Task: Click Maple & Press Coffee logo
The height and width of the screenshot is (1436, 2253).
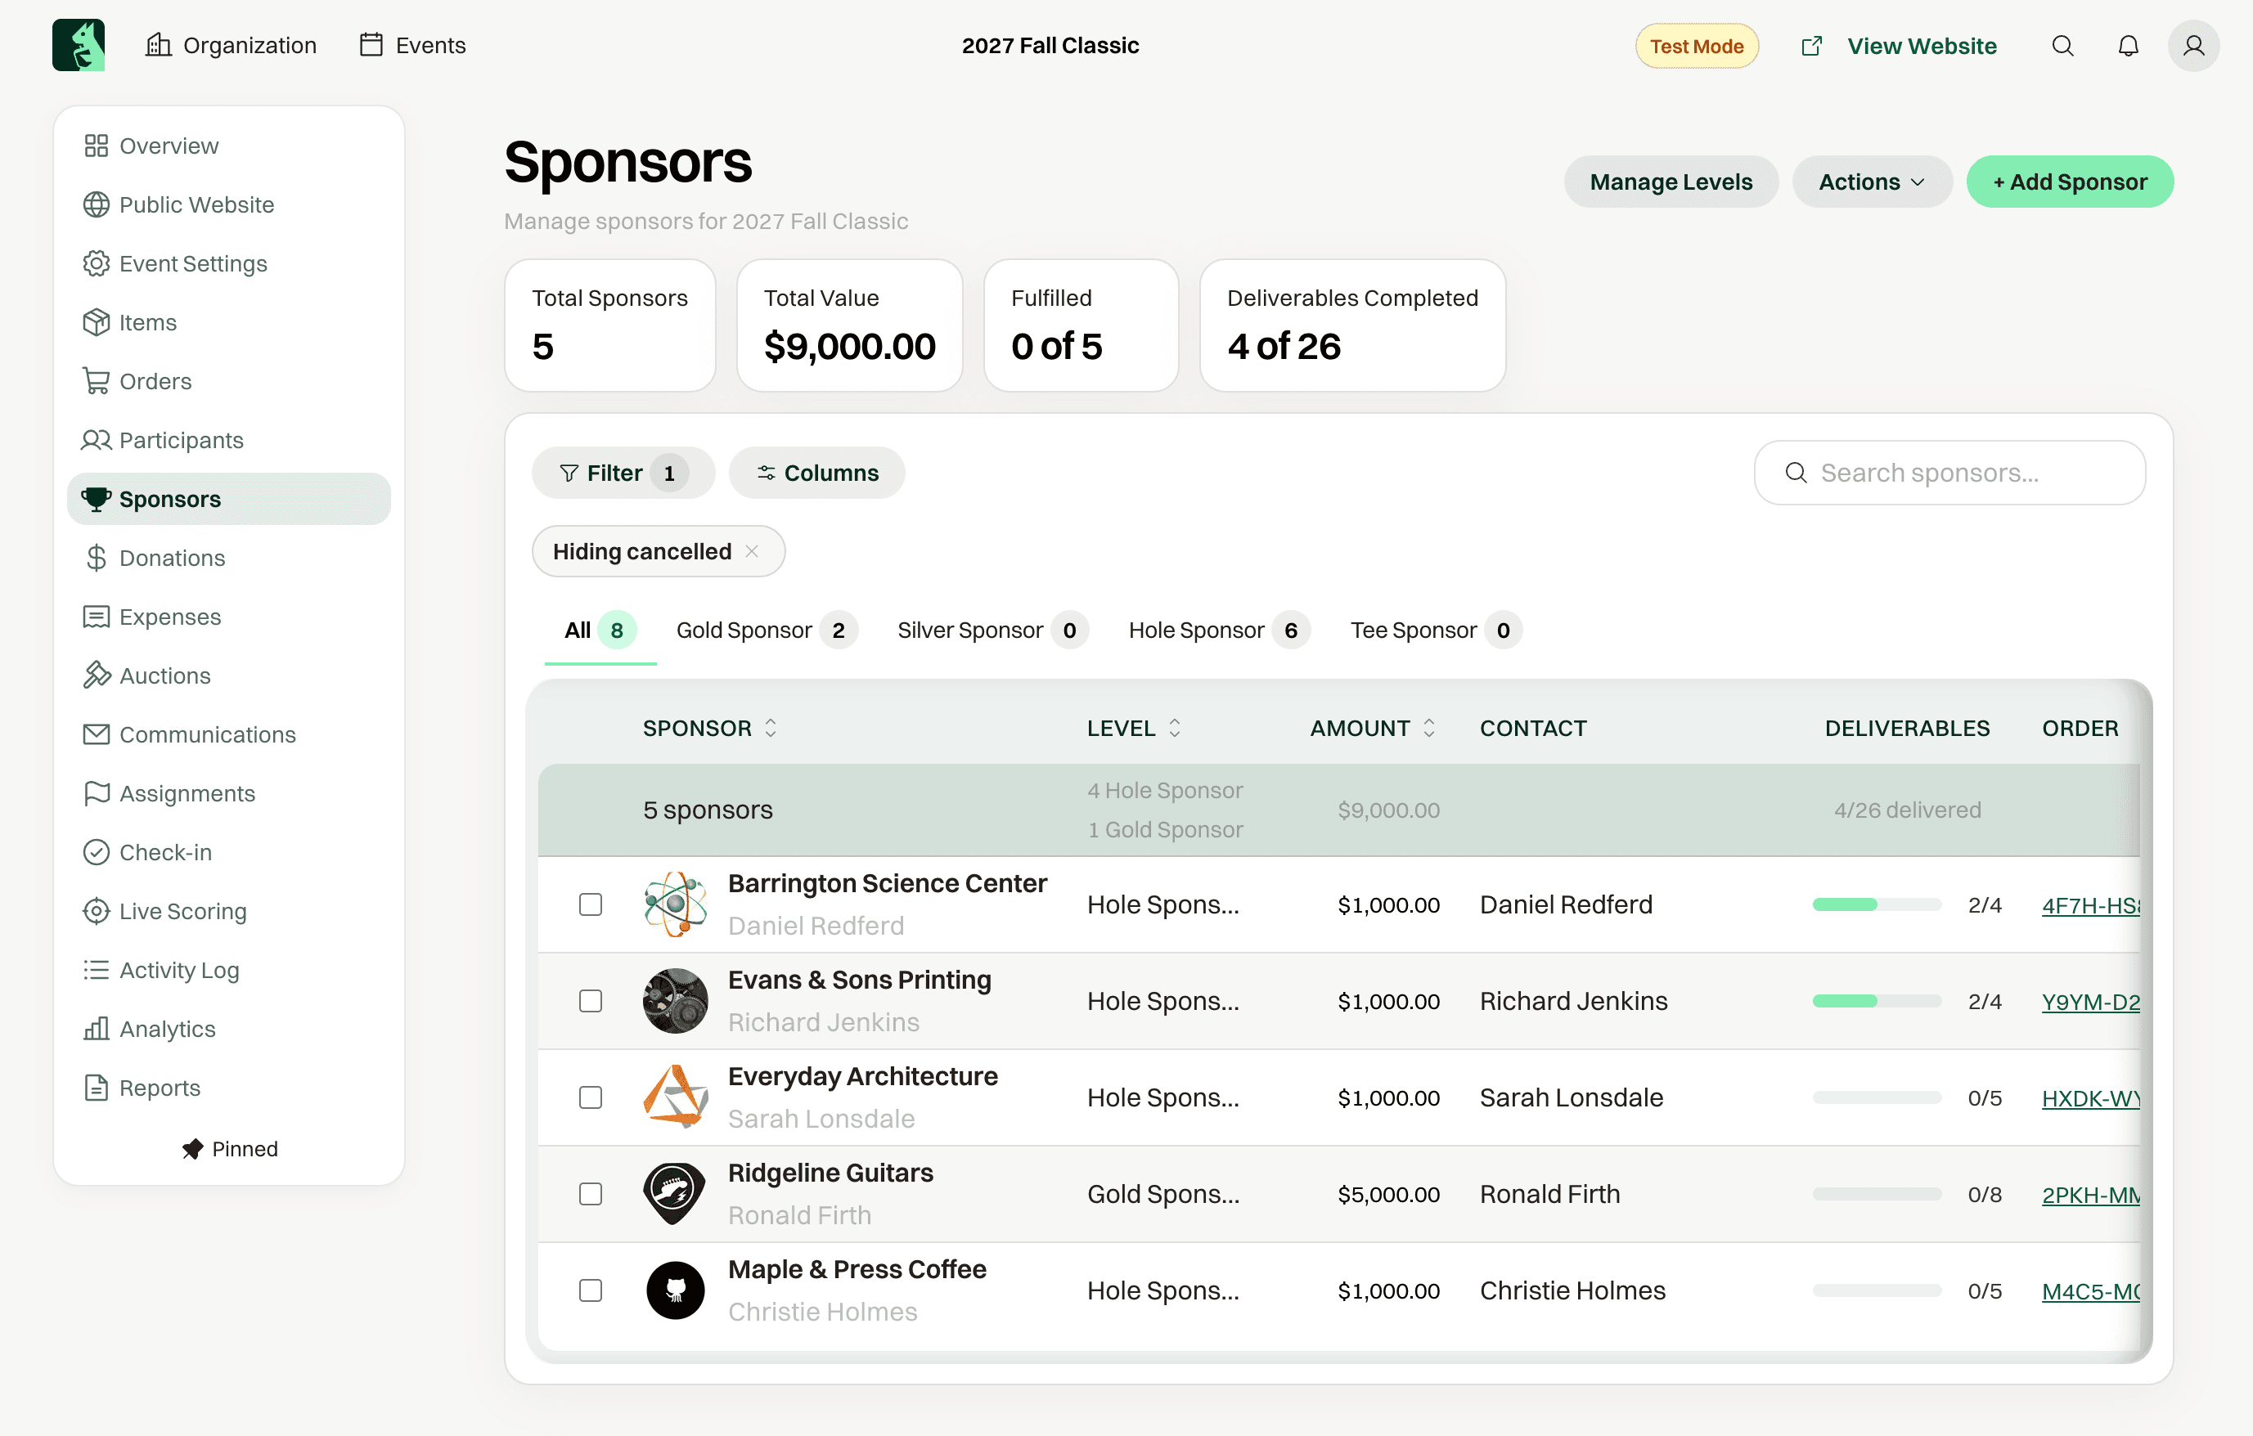Action: 676,1291
